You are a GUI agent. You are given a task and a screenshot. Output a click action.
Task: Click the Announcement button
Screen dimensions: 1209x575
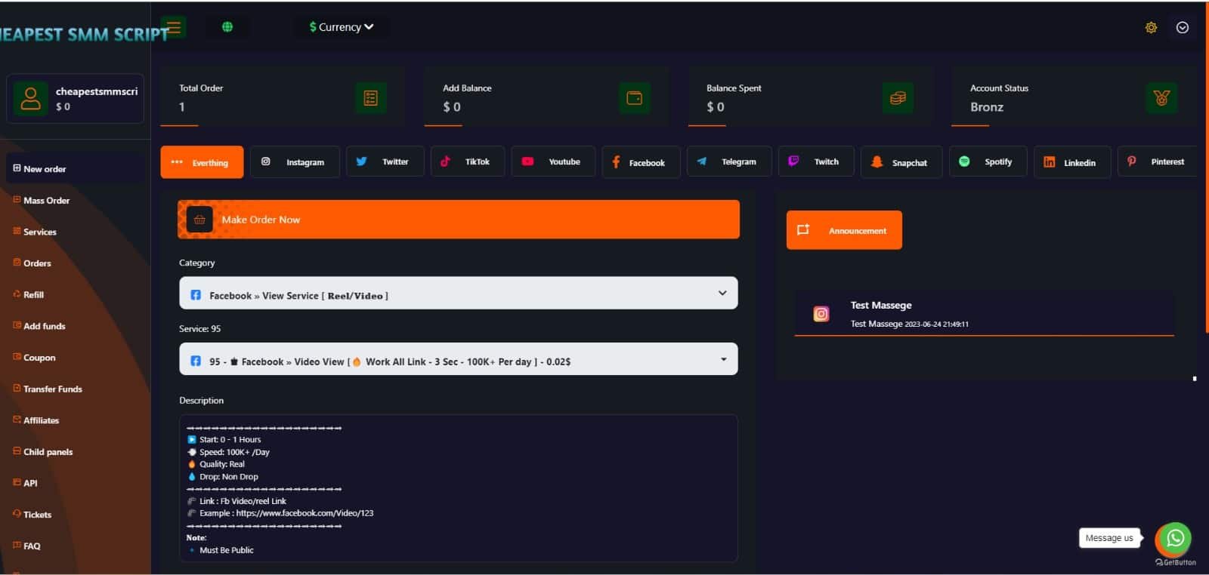click(844, 230)
